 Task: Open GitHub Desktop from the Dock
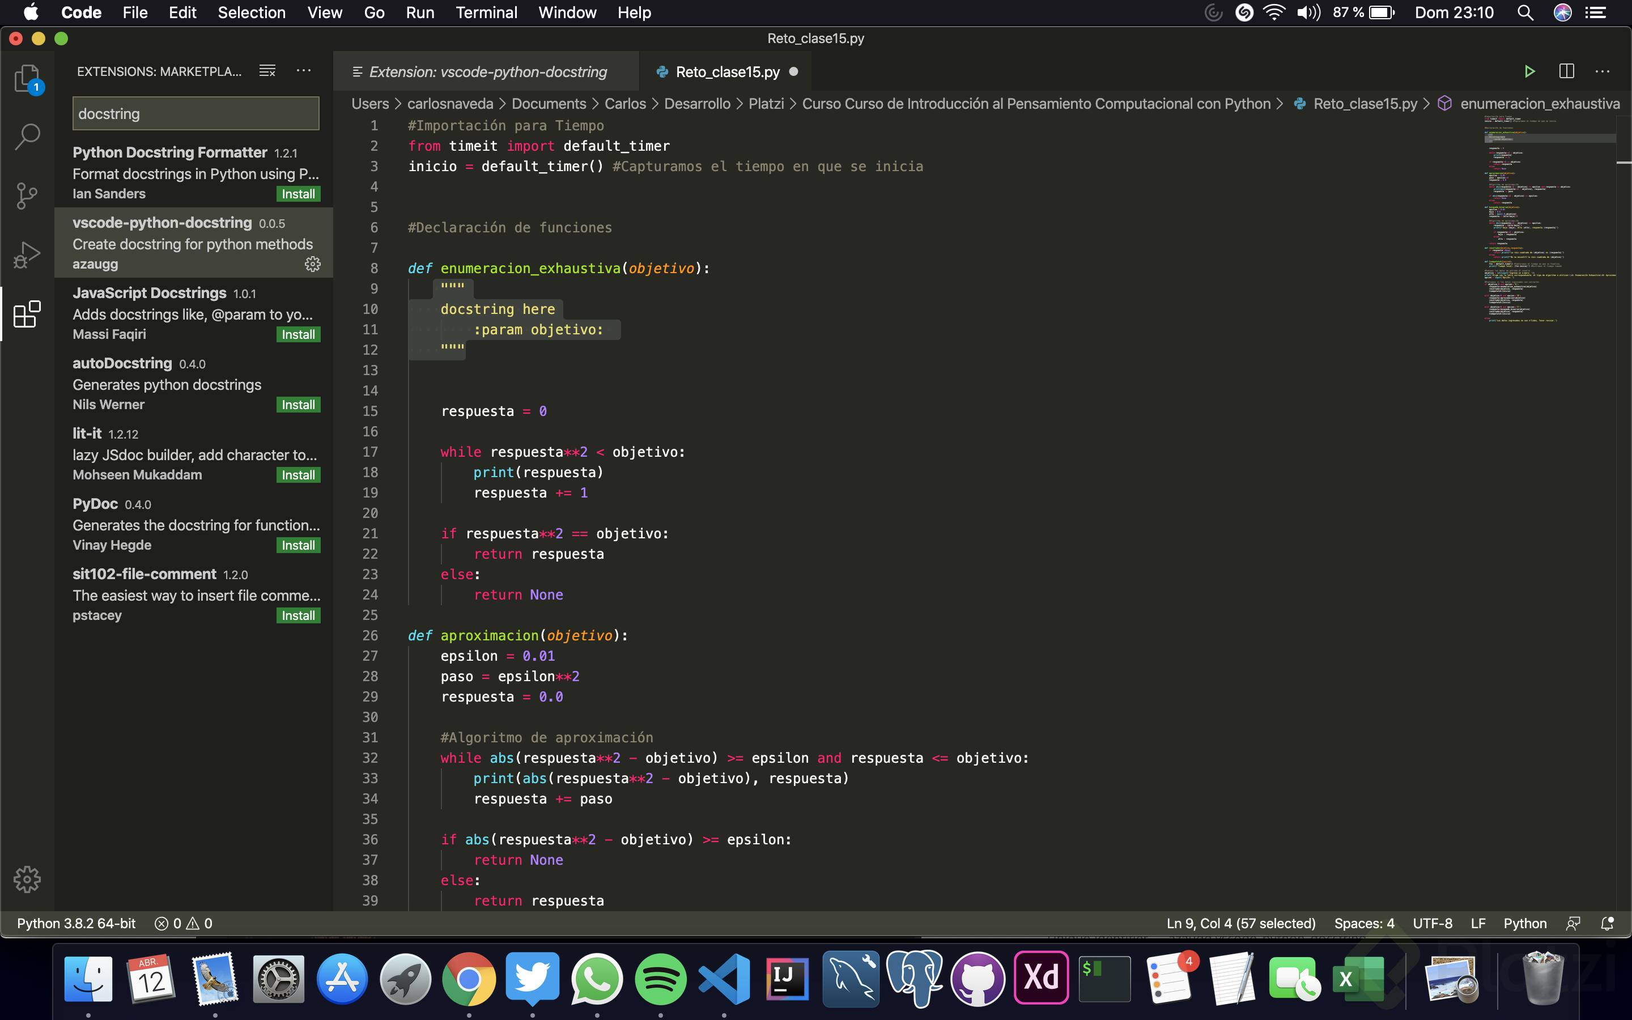pyautogui.click(x=978, y=978)
